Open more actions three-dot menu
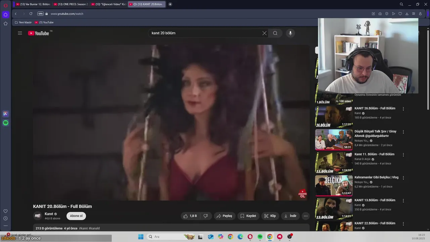This screenshot has width=430, height=242. 306,216
